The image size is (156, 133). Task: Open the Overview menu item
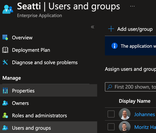click(22, 38)
